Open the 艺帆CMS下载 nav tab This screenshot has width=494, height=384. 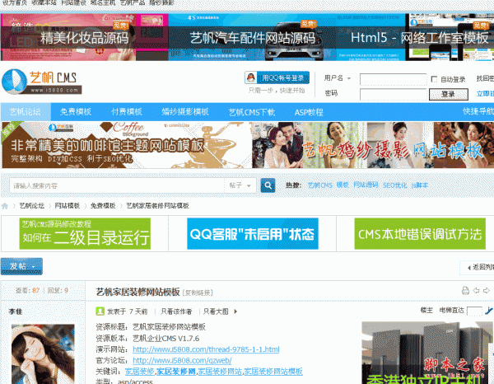click(252, 112)
